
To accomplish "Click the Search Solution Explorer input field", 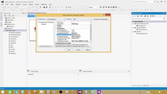I will tap(147, 19).
